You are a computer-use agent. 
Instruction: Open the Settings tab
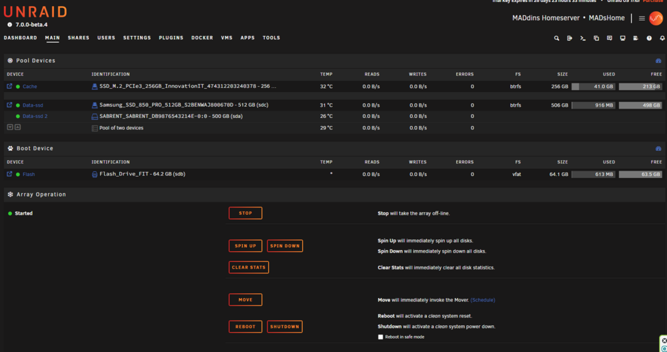pyautogui.click(x=137, y=38)
